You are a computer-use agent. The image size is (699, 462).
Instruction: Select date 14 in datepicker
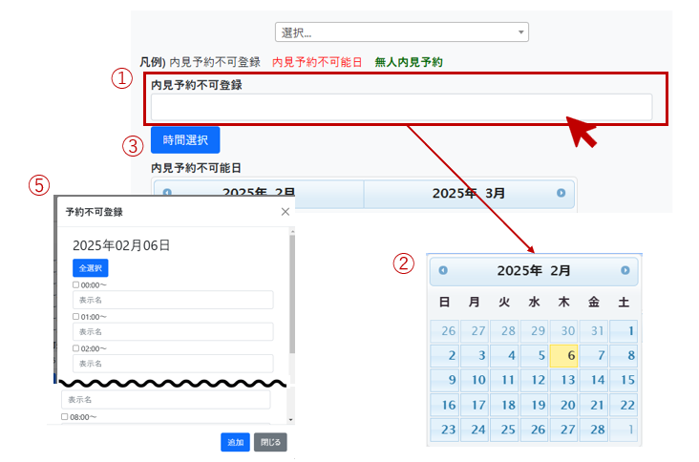click(x=594, y=380)
